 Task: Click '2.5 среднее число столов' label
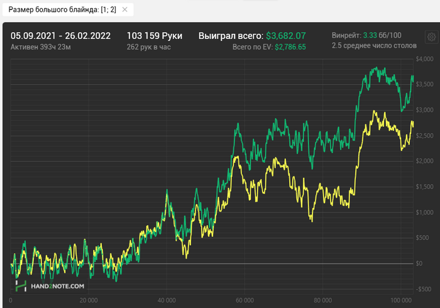click(374, 45)
